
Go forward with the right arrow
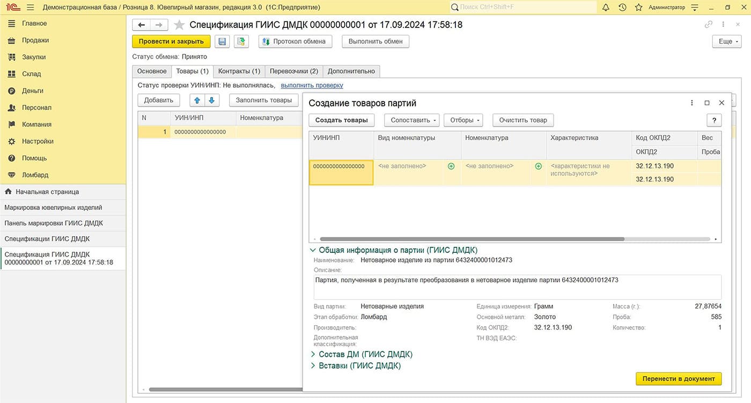click(x=159, y=25)
